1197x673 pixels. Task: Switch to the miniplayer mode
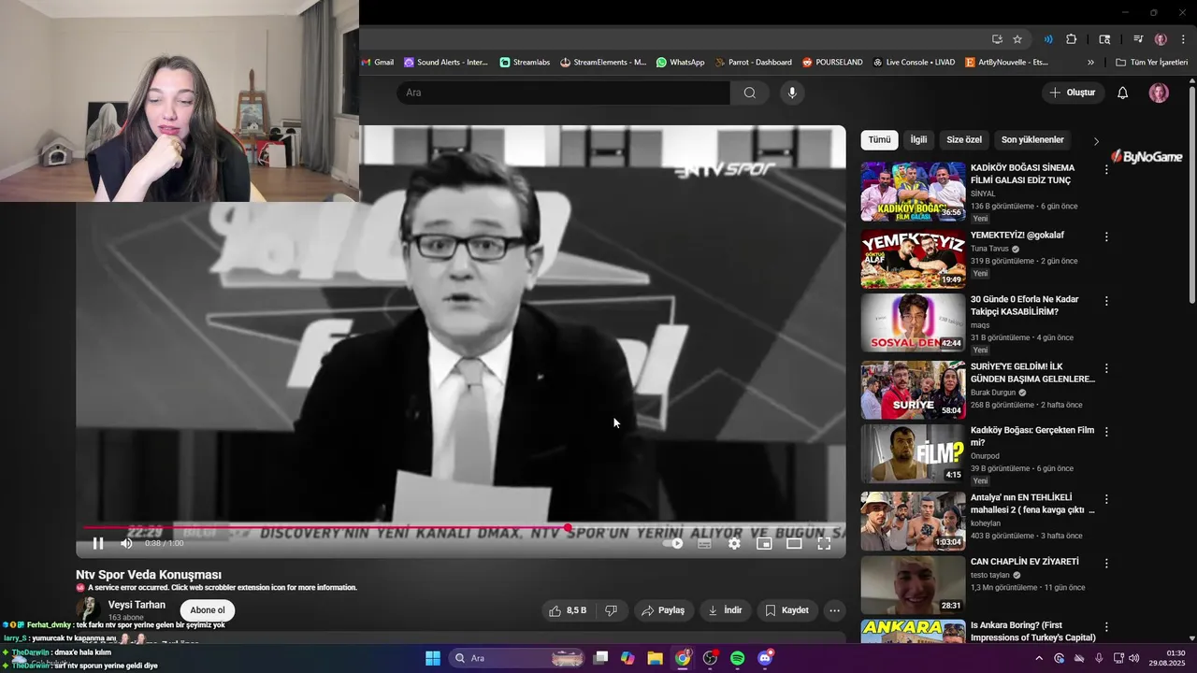coord(764,543)
